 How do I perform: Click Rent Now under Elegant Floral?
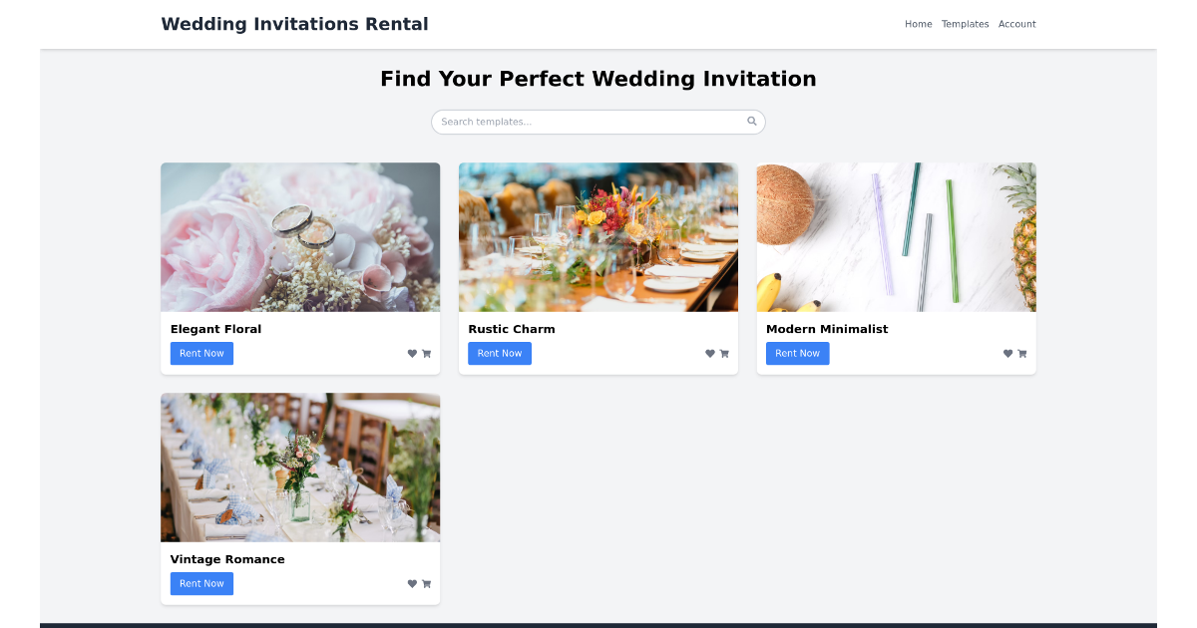point(201,353)
